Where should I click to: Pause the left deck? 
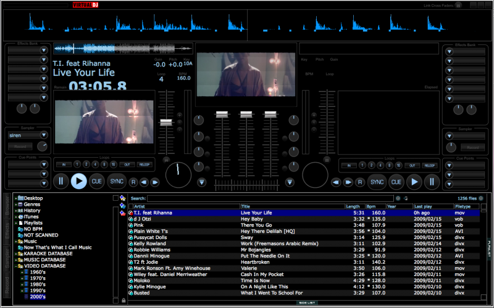61,181
